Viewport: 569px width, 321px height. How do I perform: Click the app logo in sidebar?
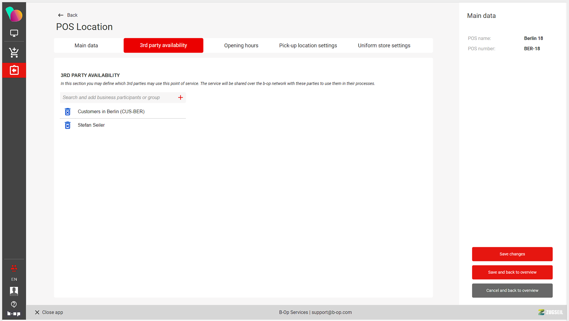(x=14, y=14)
